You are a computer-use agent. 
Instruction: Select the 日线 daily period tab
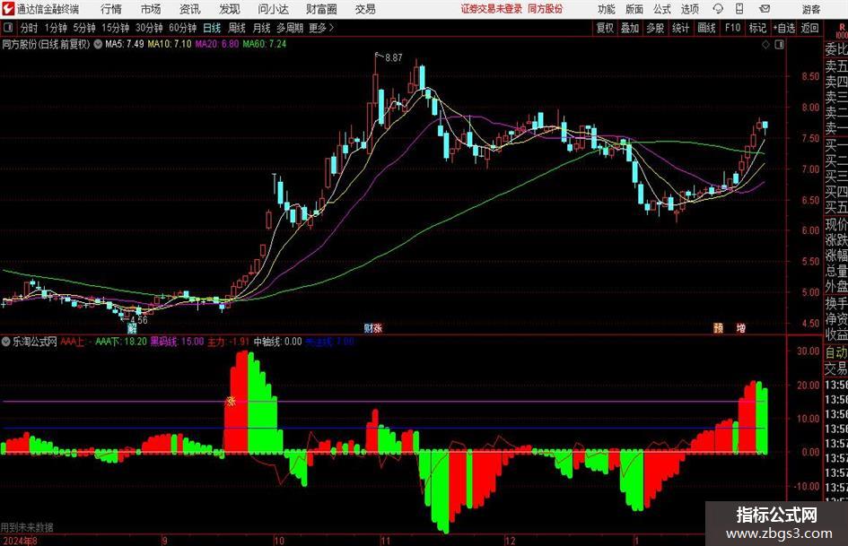click(x=212, y=28)
